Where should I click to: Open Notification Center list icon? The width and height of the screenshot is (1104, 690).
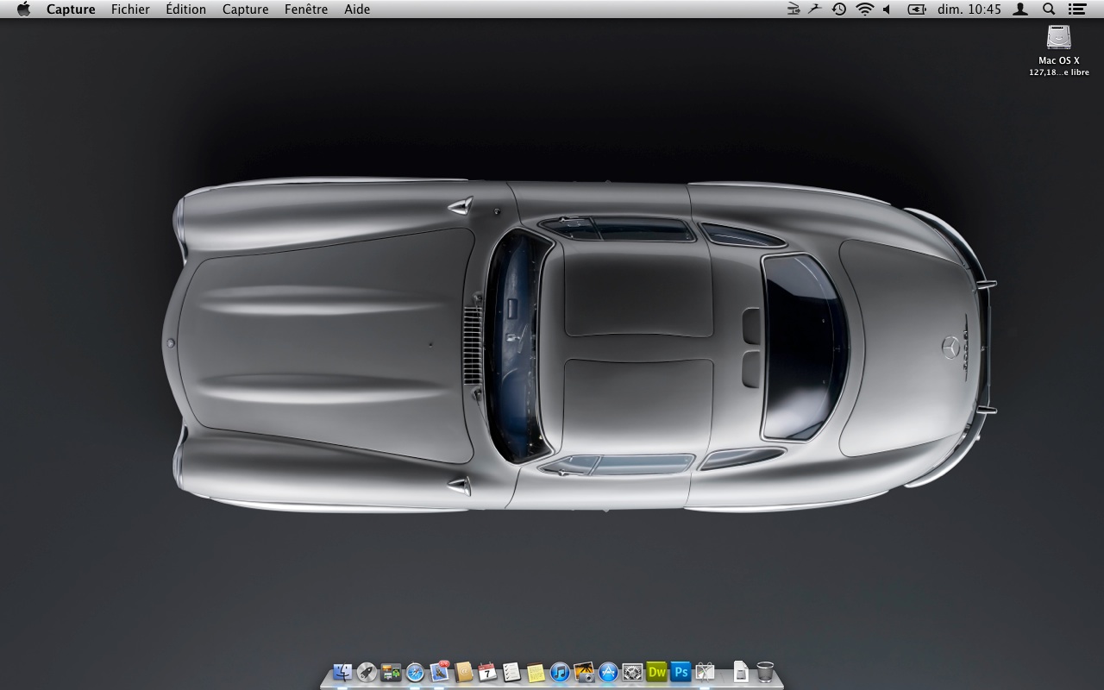point(1076,9)
